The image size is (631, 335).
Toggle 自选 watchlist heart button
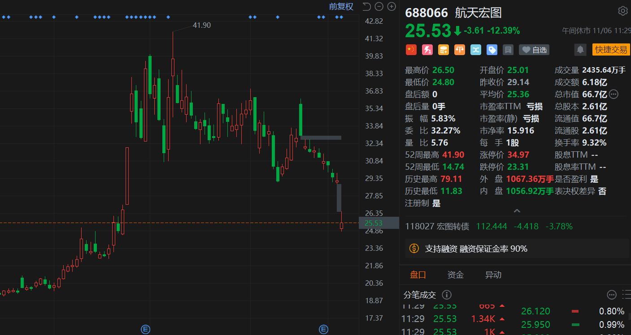(x=534, y=50)
